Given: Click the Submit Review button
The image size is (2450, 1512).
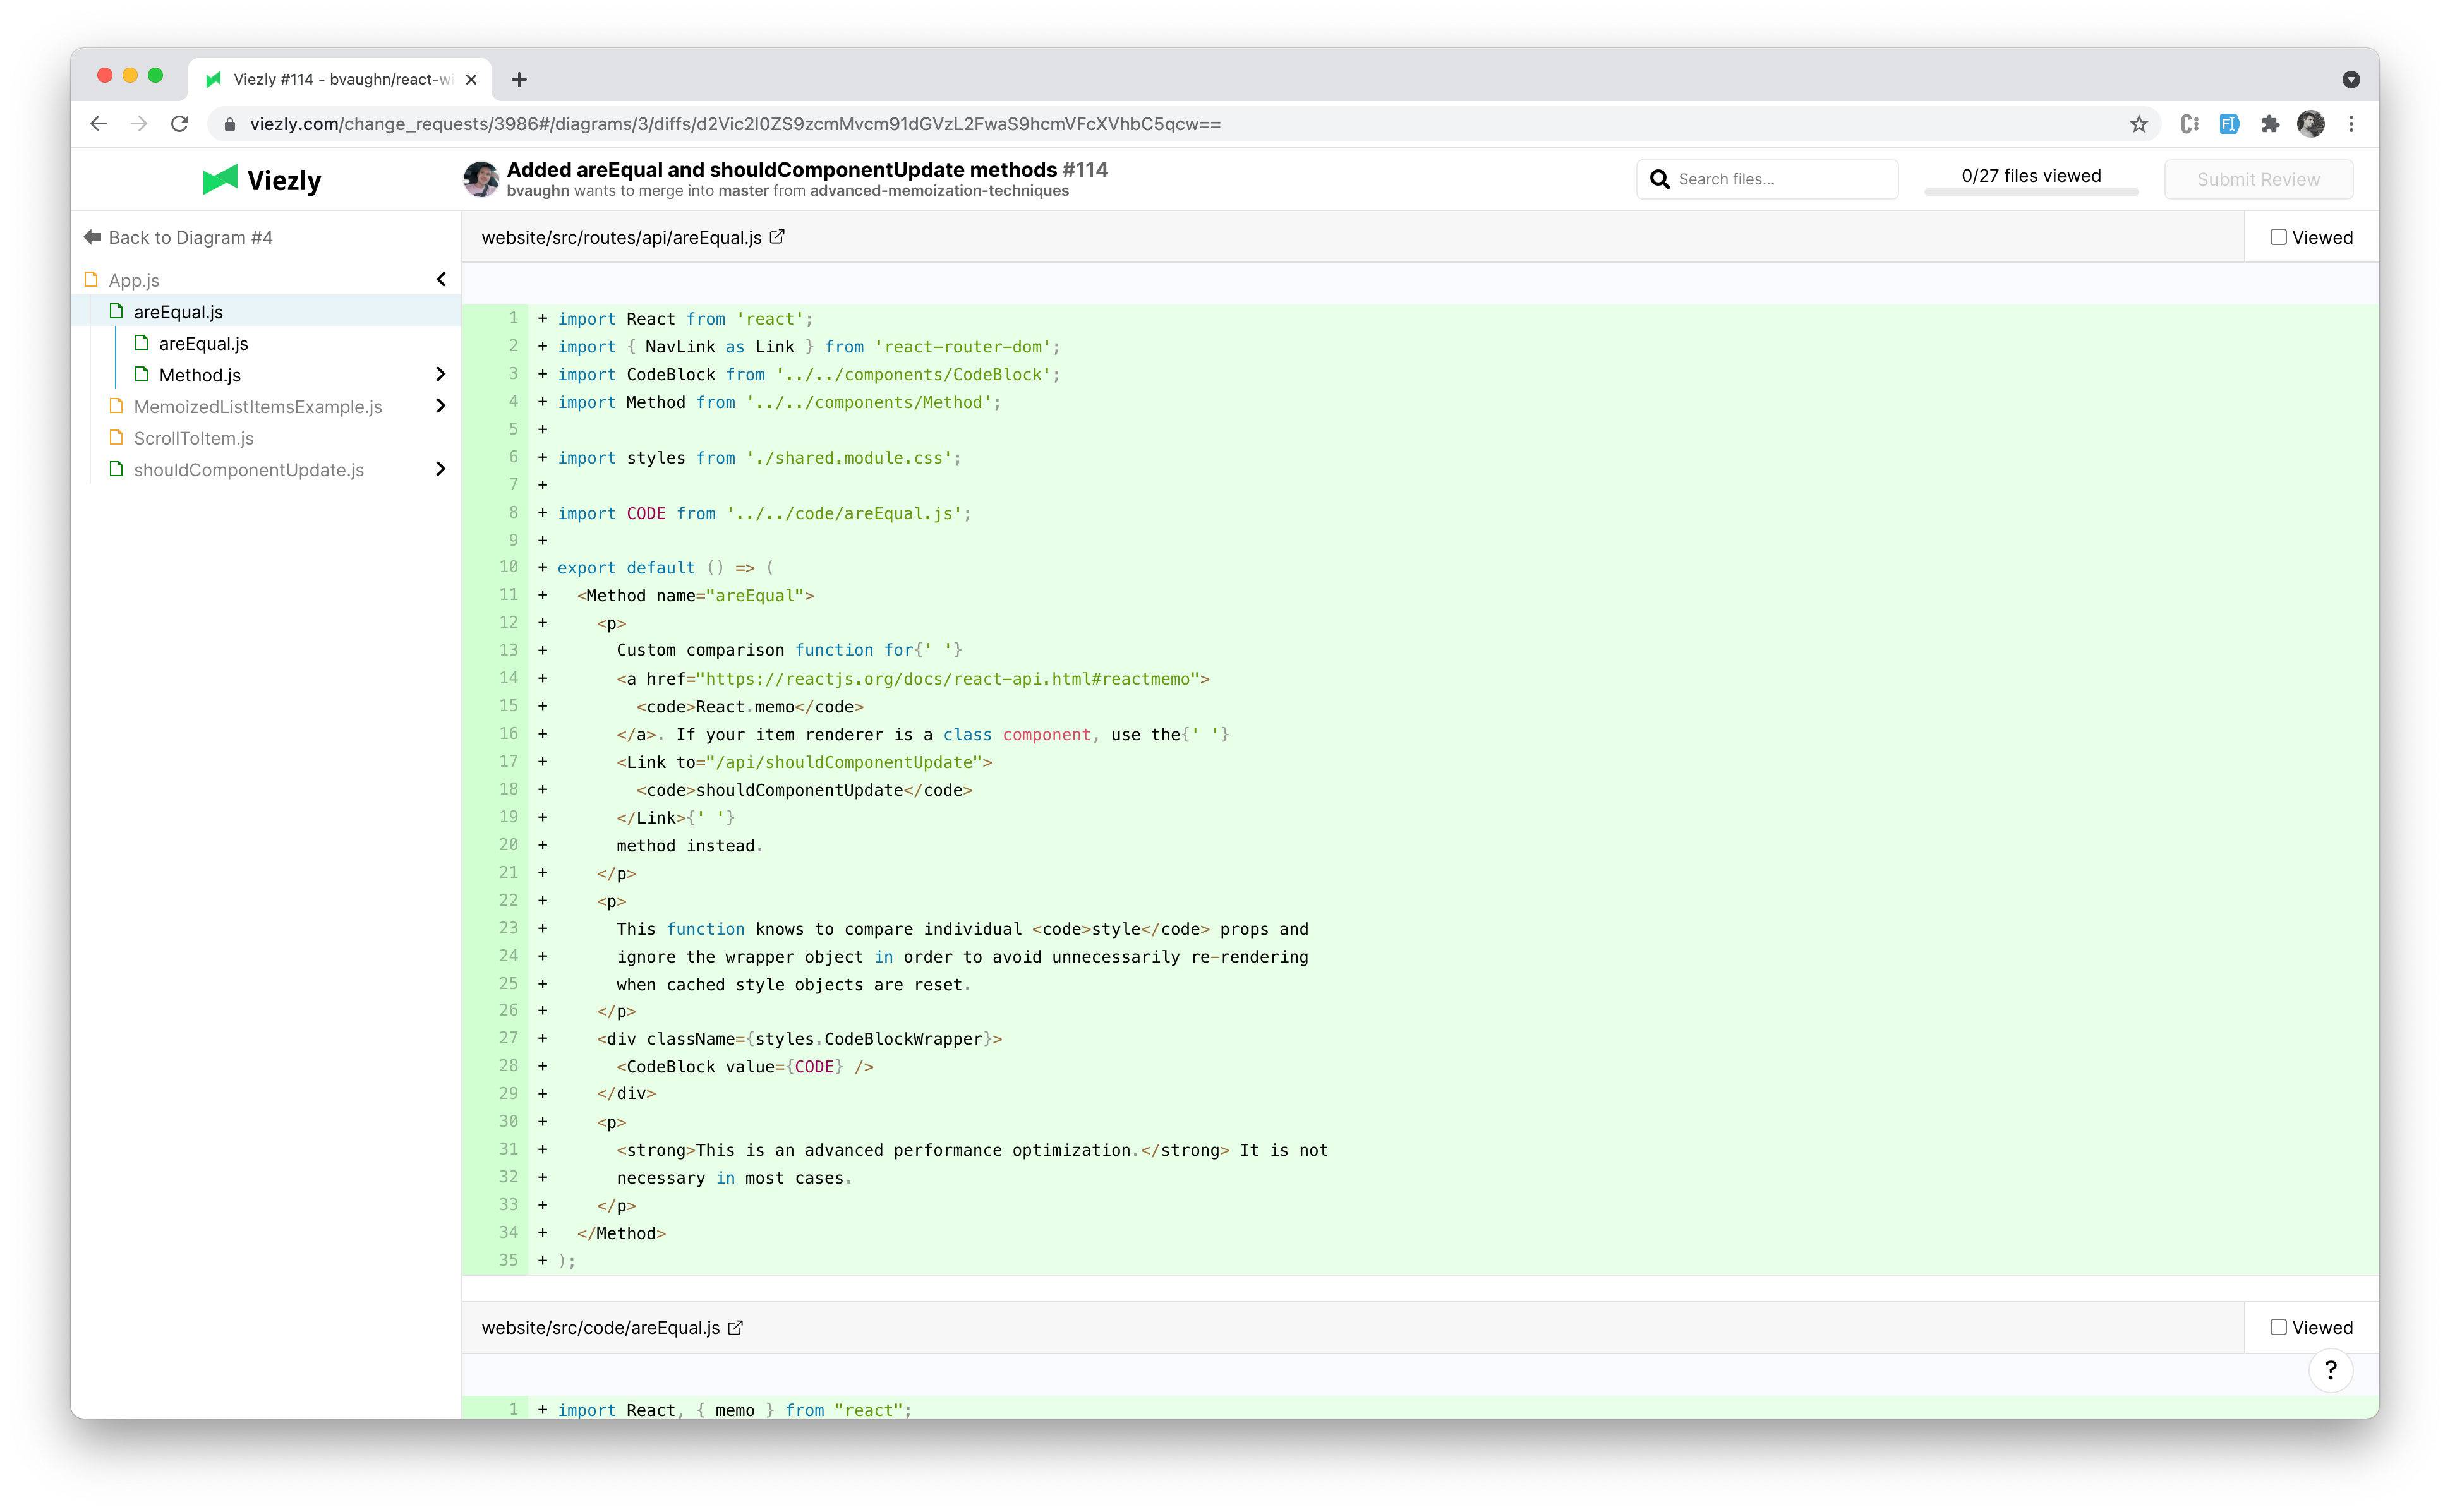Looking at the screenshot, I should coord(2258,179).
